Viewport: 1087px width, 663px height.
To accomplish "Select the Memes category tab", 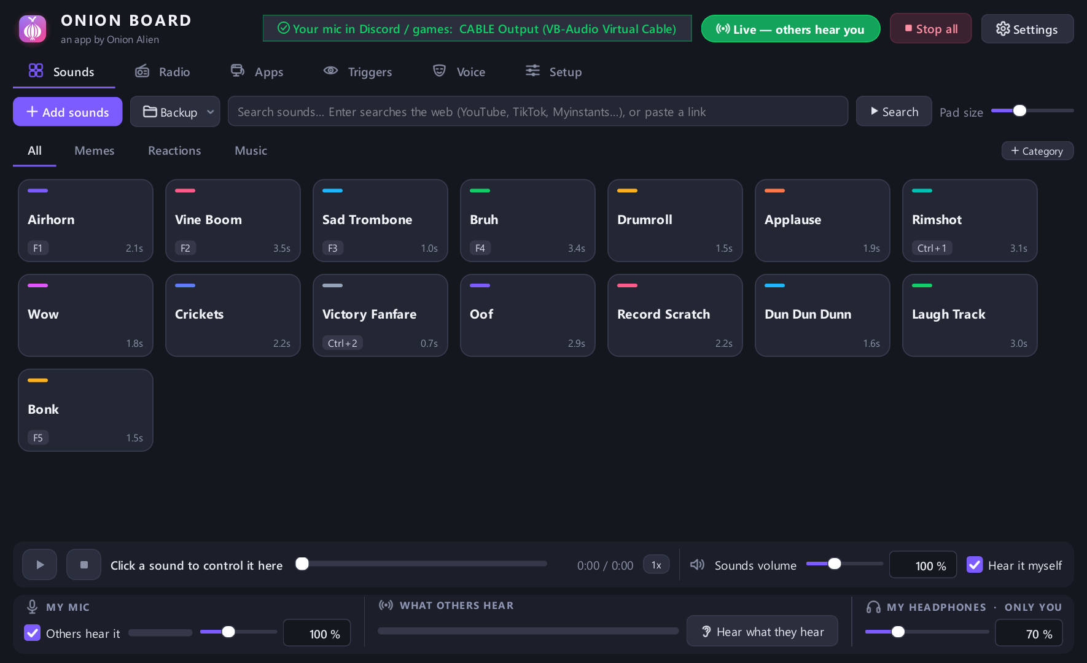I will tap(95, 150).
